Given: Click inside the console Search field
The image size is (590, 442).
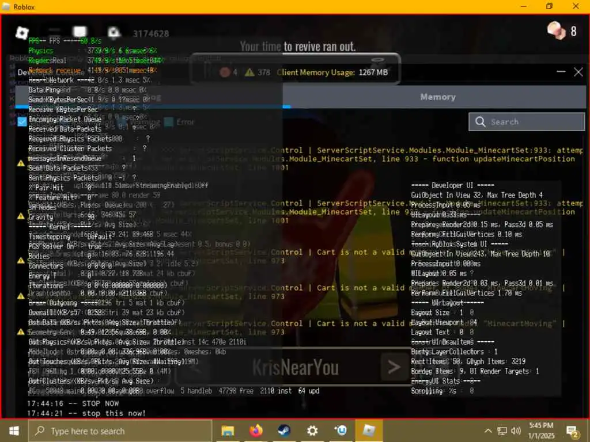Looking at the screenshot, I should [x=527, y=122].
